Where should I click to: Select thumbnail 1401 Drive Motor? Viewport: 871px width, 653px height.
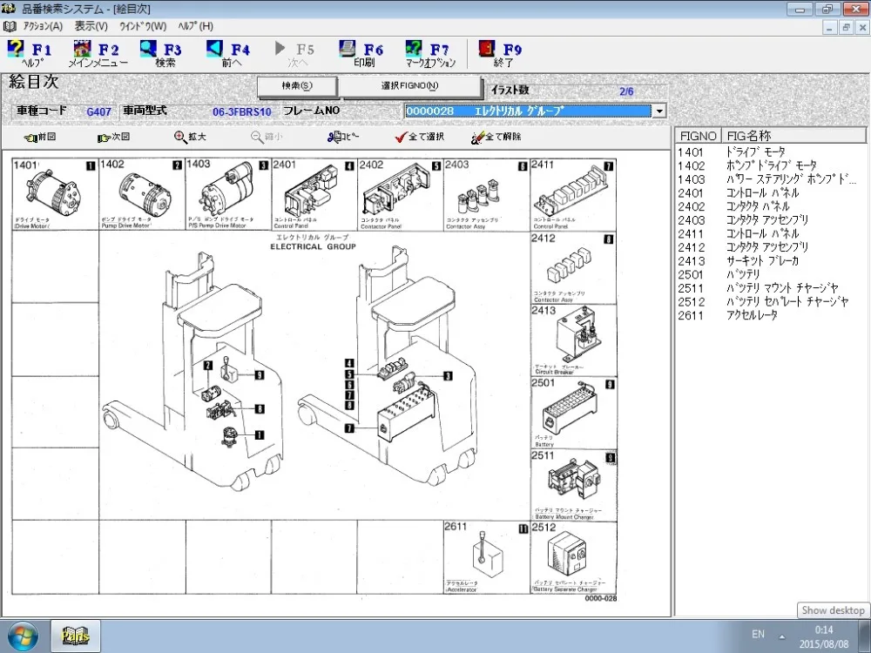click(56, 194)
